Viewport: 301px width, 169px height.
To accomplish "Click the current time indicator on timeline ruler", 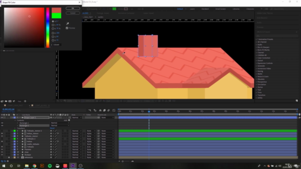I will coord(149,111).
